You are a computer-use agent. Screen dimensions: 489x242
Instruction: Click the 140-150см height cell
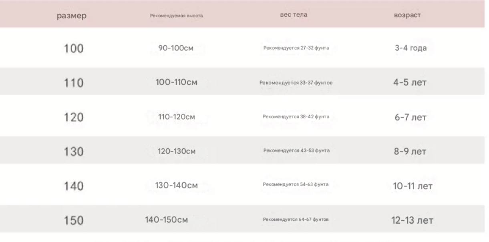(x=166, y=220)
